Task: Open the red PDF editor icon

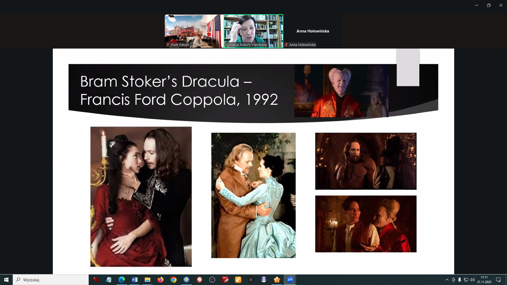Action: [225, 280]
